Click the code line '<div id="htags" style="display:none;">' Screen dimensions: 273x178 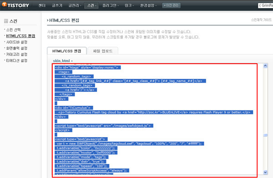coord(88,68)
